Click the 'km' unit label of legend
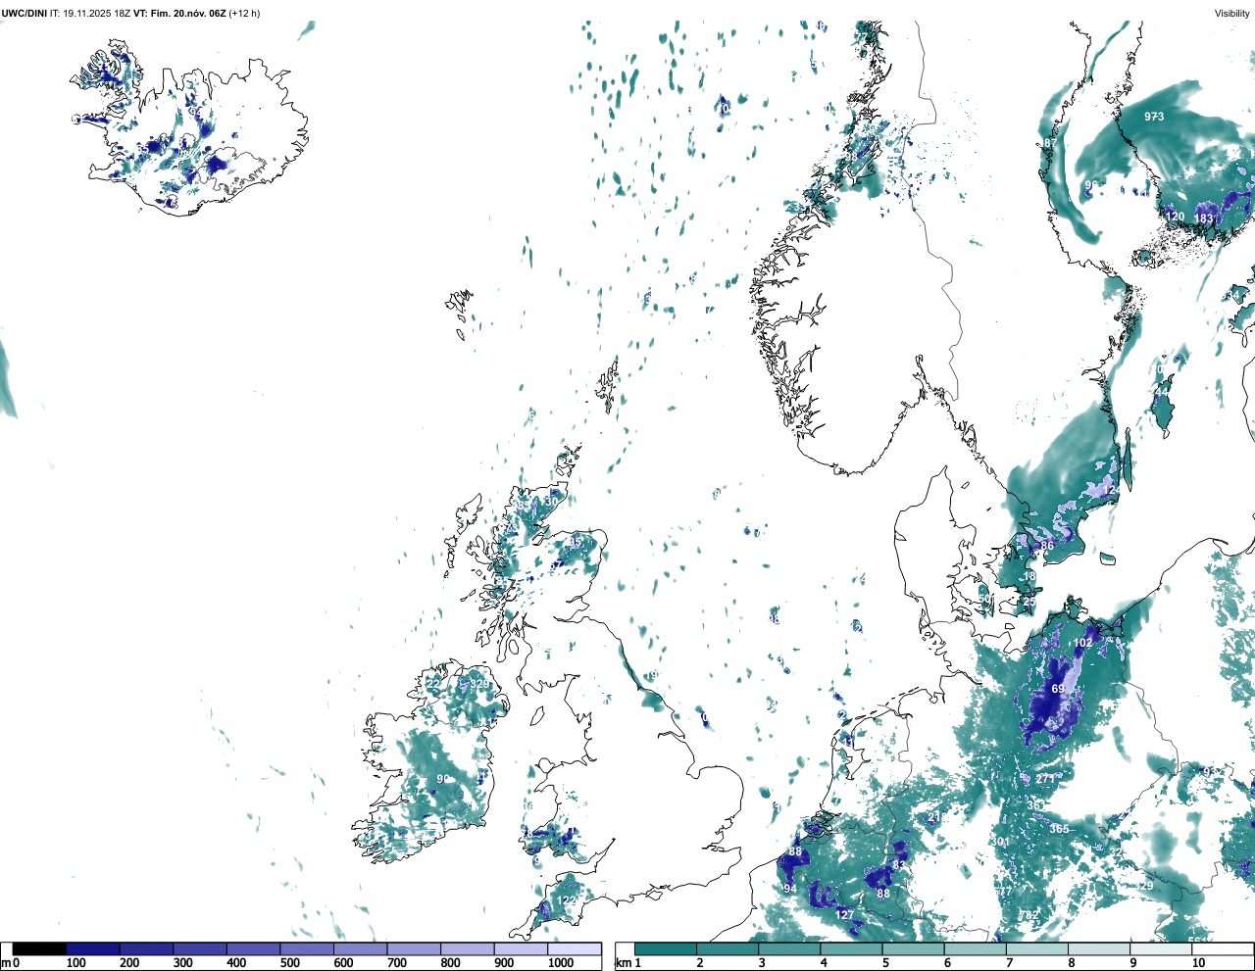 pos(623,963)
